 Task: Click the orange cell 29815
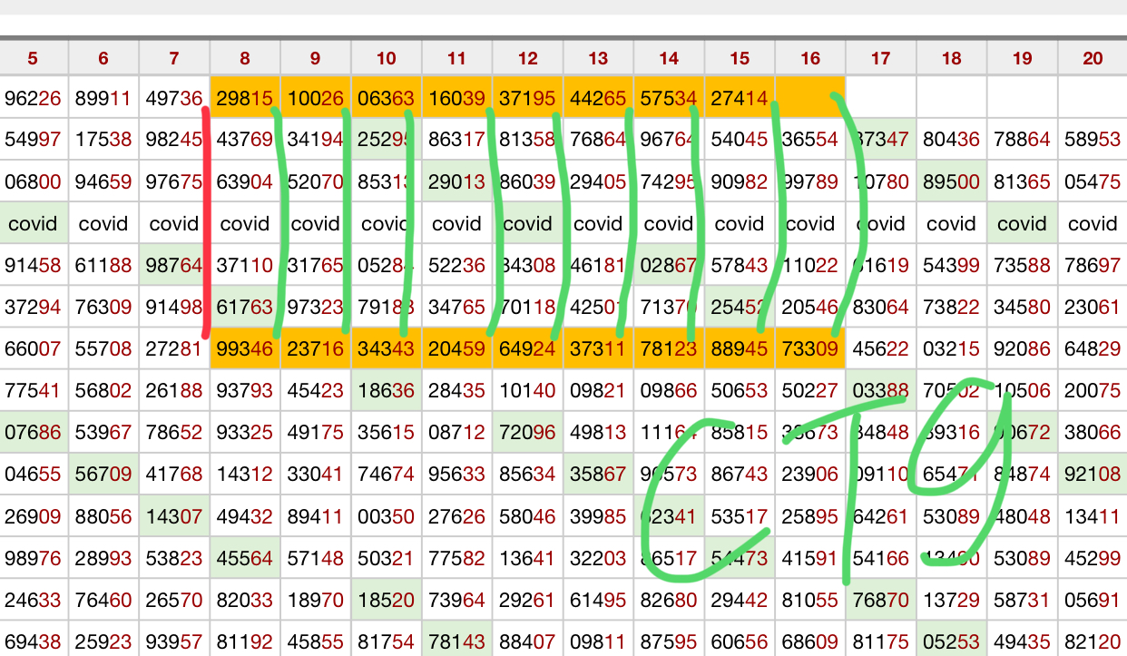pos(245,98)
